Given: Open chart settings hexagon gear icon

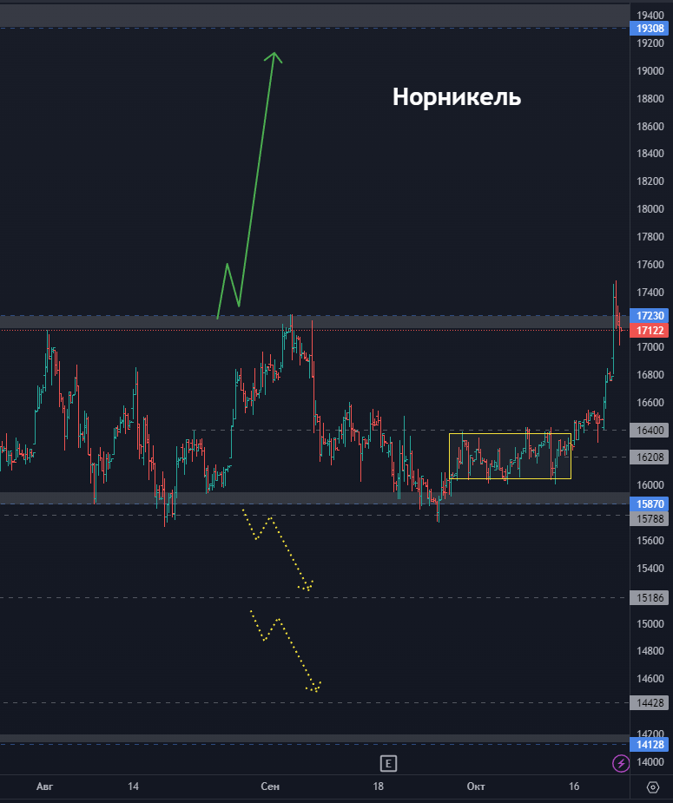Looking at the screenshot, I should 652,787.
